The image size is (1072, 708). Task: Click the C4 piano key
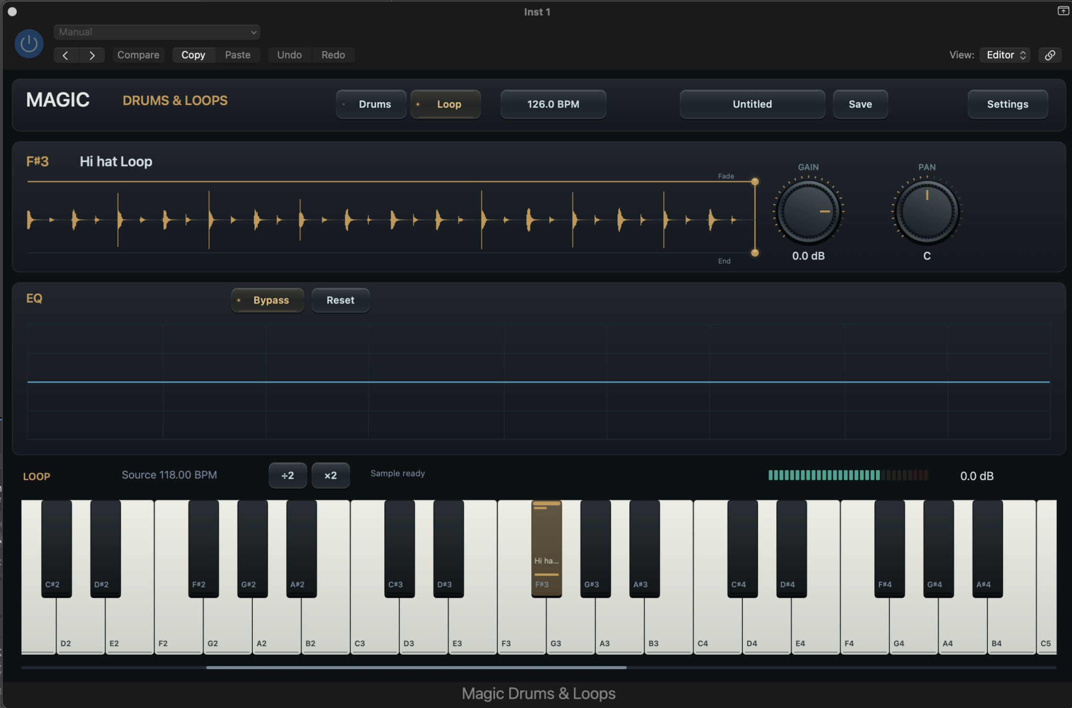(x=717, y=627)
